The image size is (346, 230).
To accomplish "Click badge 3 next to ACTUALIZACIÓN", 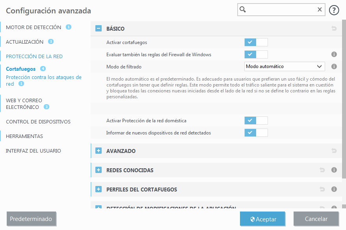I will click(51, 42).
